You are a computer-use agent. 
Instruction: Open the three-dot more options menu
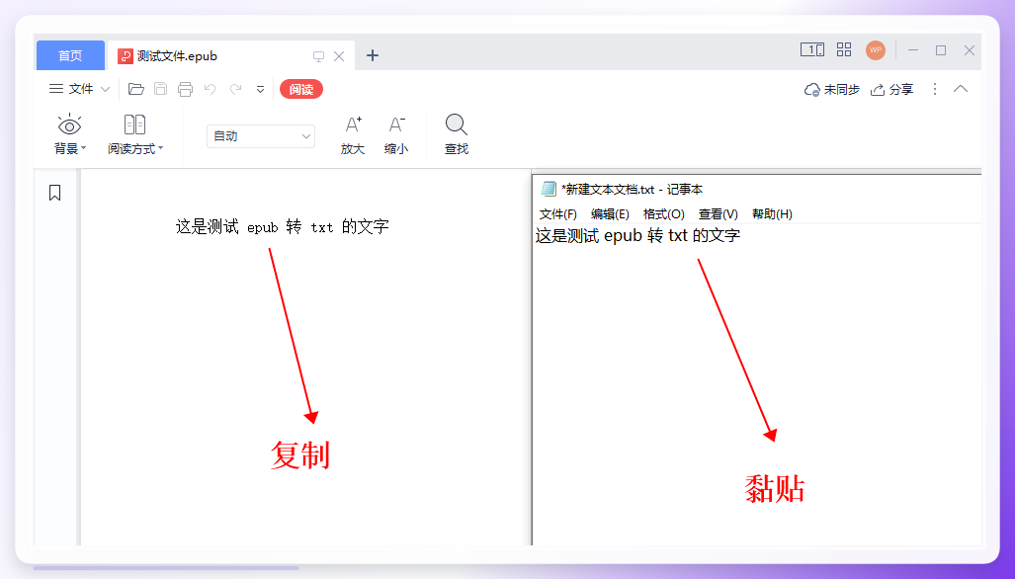pyautogui.click(x=934, y=89)
